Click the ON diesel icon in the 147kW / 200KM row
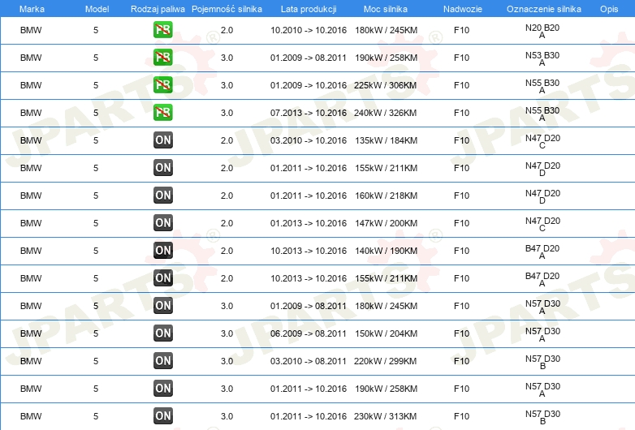 point(162,223)
